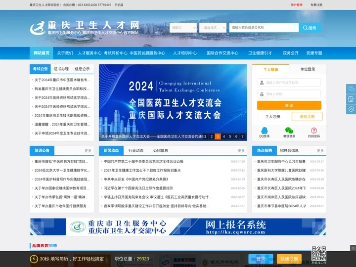
Task: Open job post 重庆市奉节县中医院2024年人才
Action: (281, 206)
